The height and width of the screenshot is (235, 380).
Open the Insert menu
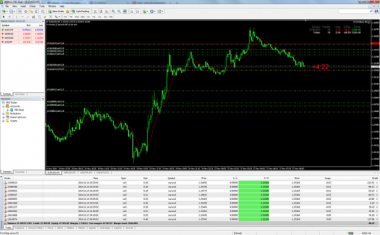click(23, 6)
